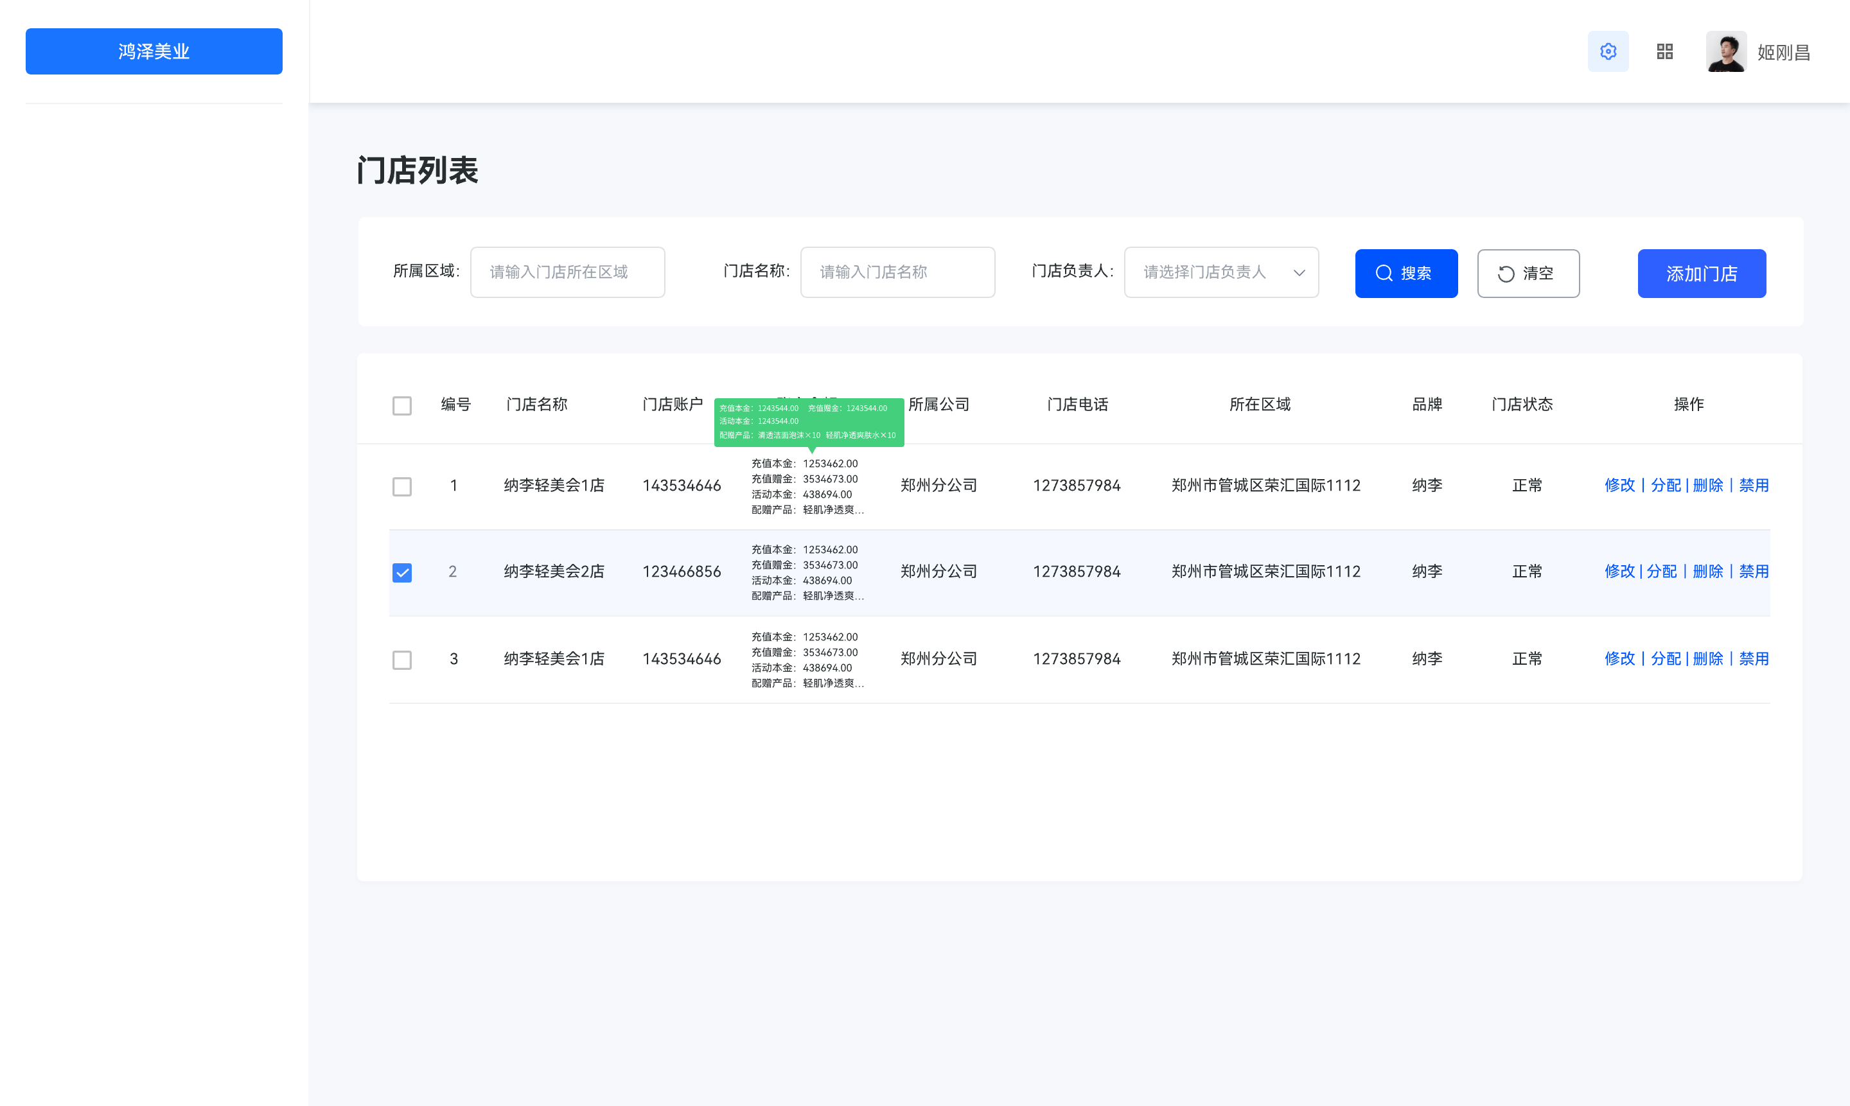Click the user avatar photo
This screenshot has width=1850, height=1106.
point(1725,51)
